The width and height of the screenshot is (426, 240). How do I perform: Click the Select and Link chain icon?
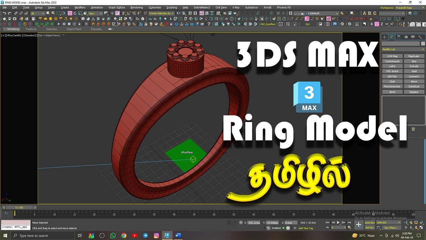point(16,13)
